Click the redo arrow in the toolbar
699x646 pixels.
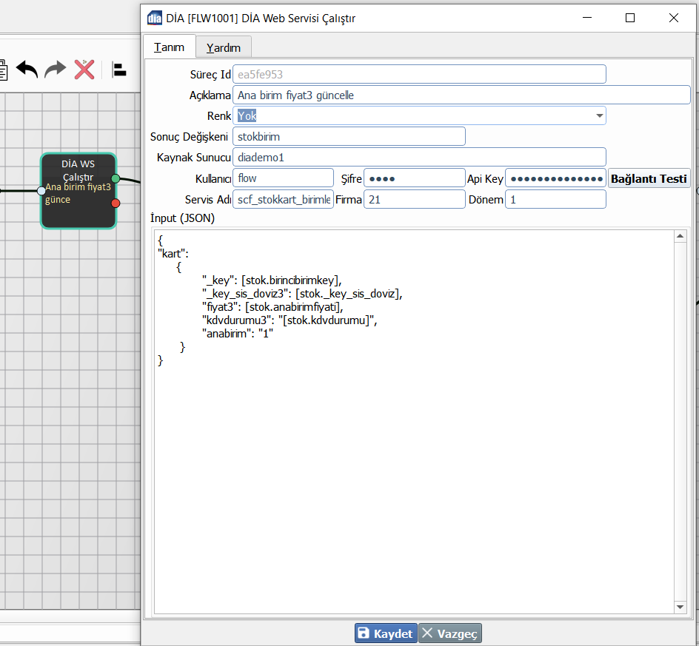pos(56,70)
